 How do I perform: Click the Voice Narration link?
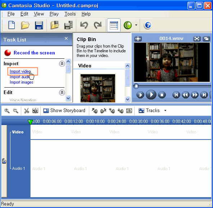point(23,100)
